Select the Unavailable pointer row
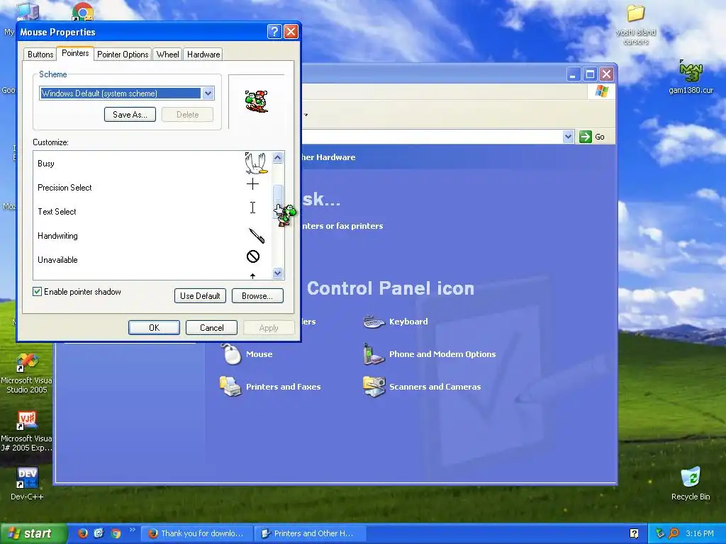Image resolution: width=726 pixels, height=544 pixels. (152, 259)
